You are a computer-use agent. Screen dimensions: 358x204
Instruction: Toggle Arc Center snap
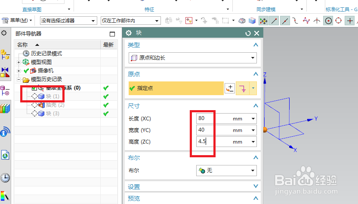click(x=328, y=21)
